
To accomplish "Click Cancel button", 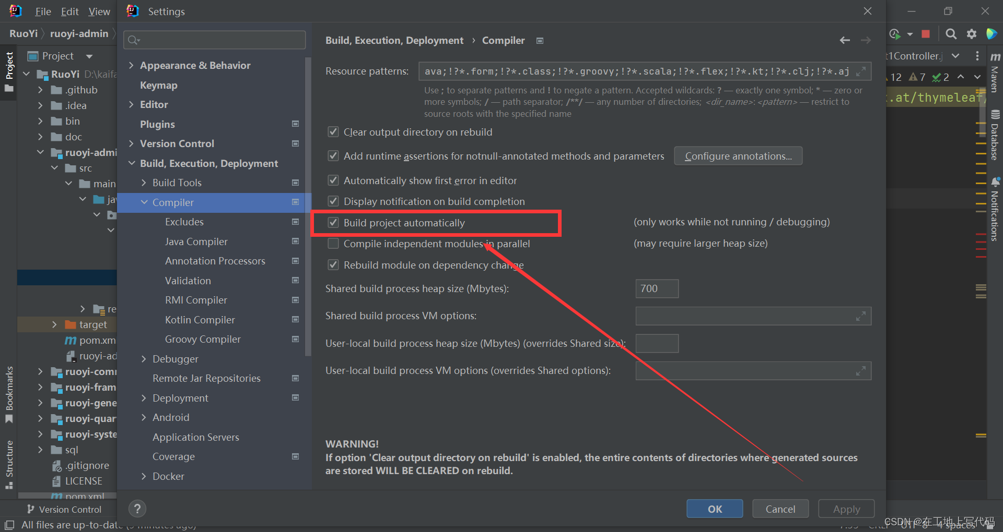I will 780,509.
